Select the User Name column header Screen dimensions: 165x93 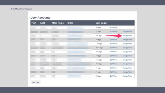click(x=58, y=23)
